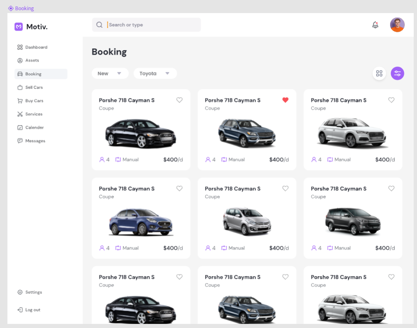Select top-row black sedan car image

[141, 133]
